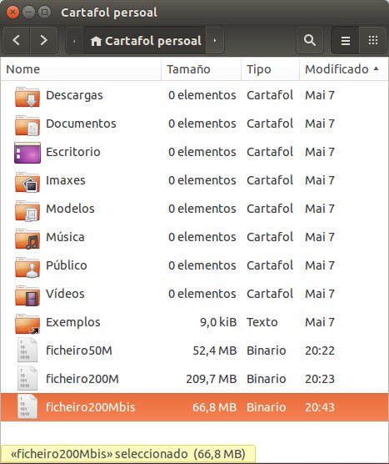Click Binario type in ficheiro50M row
Viewport: 389px width, 464px height.
pyautogui.click(x=266, y=351)
